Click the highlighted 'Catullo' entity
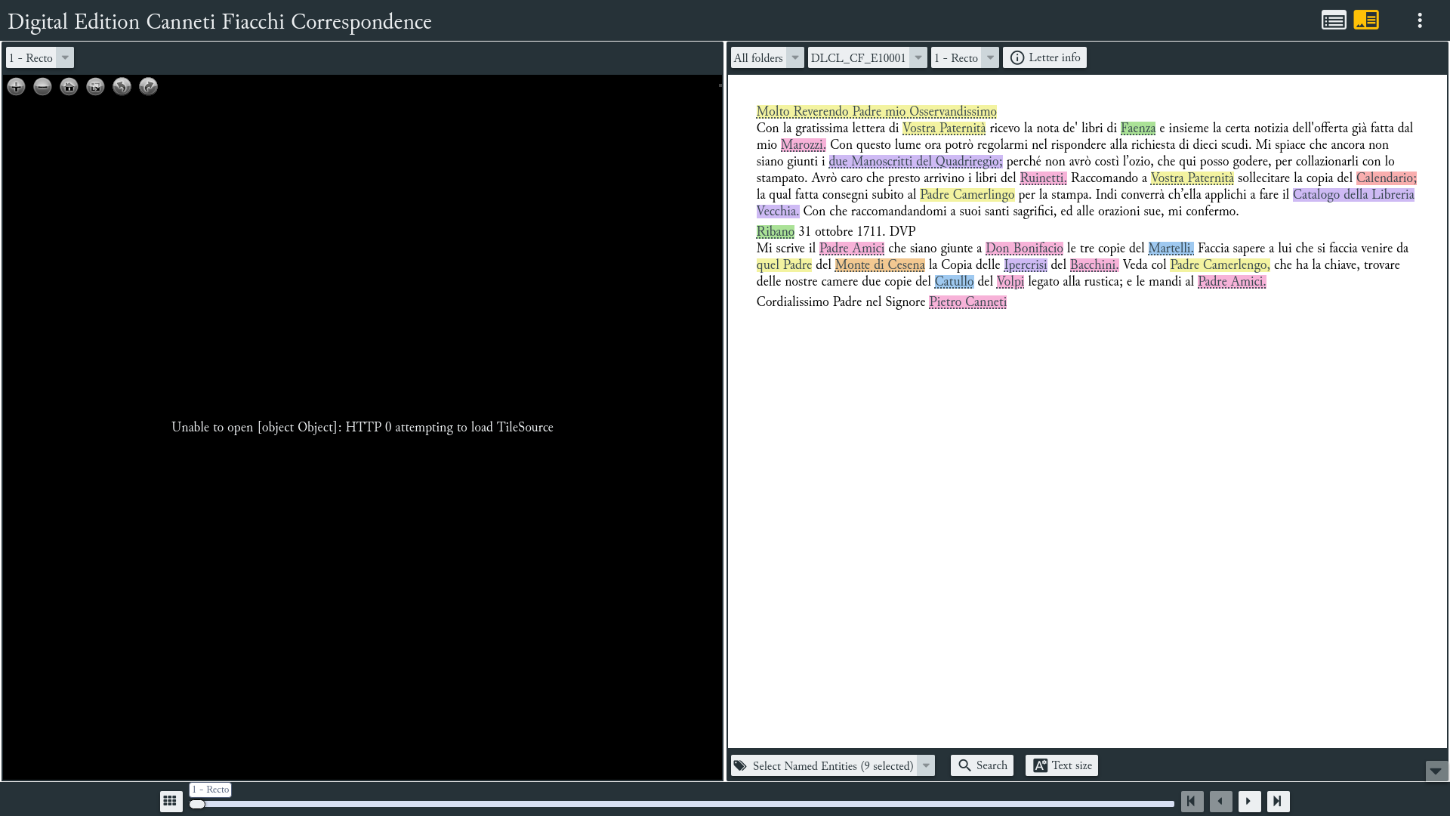Viewport: 1450px width, 816px height. [x=954, y=282]
